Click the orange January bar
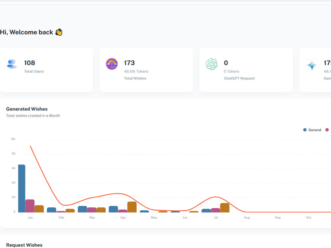331x248 pixels. tap(39, 209)
